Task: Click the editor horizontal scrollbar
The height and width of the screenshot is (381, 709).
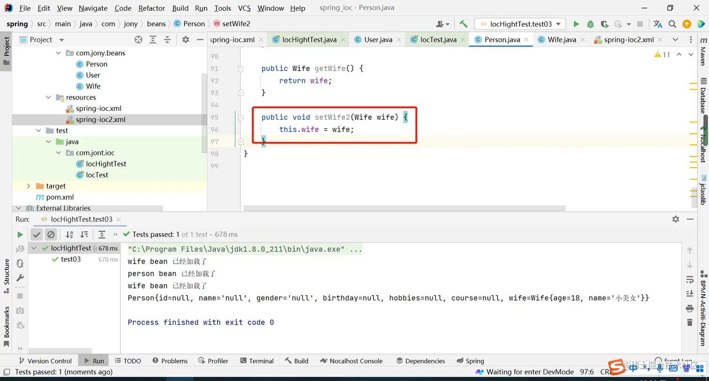Action: (404, 208)
